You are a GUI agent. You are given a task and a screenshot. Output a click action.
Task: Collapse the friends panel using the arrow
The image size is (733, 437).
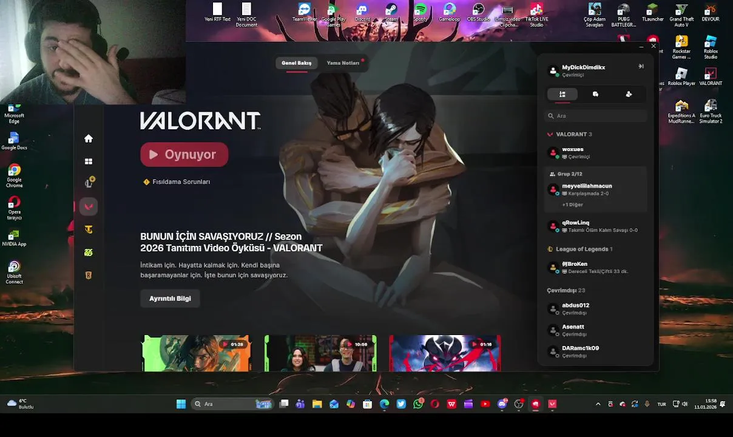pos(641,66)
